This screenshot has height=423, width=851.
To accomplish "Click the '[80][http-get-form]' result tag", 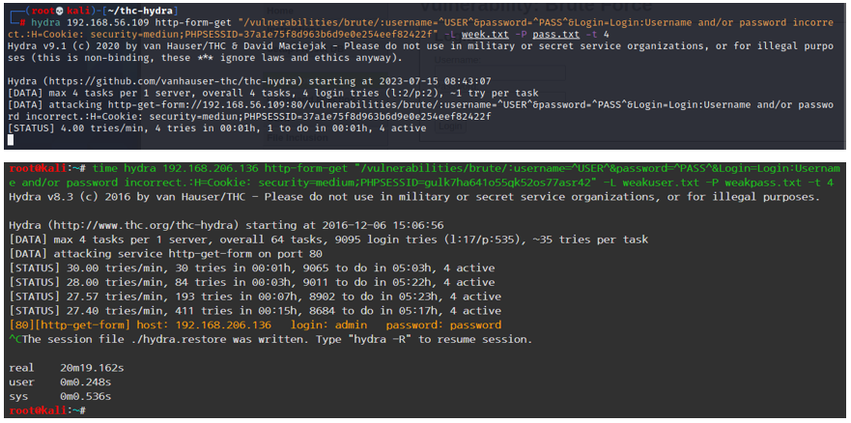I will [x=70, y=324].
